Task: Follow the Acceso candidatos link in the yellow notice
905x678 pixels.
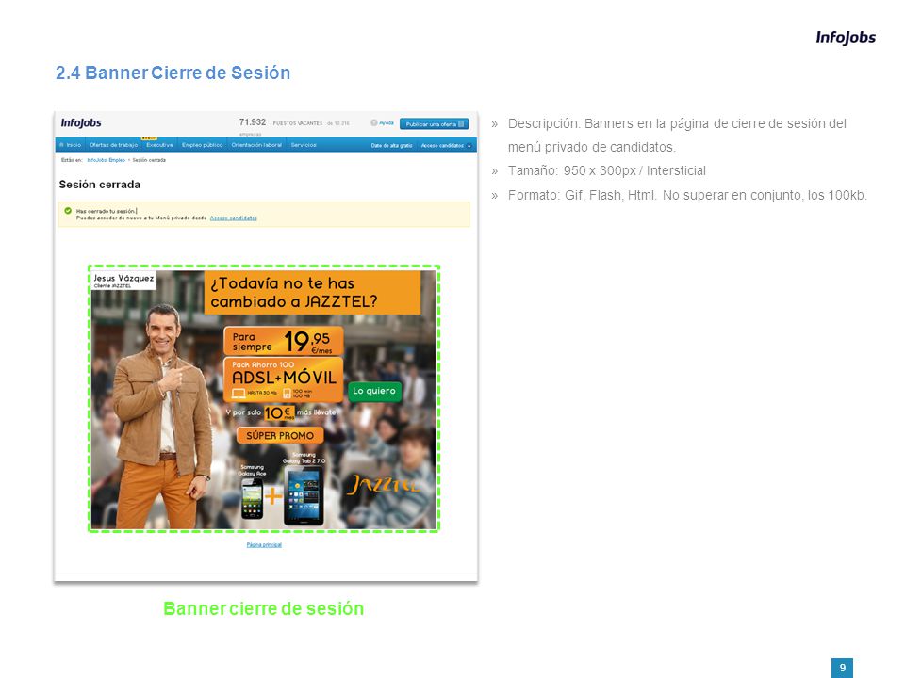Action: click(234, 218)
